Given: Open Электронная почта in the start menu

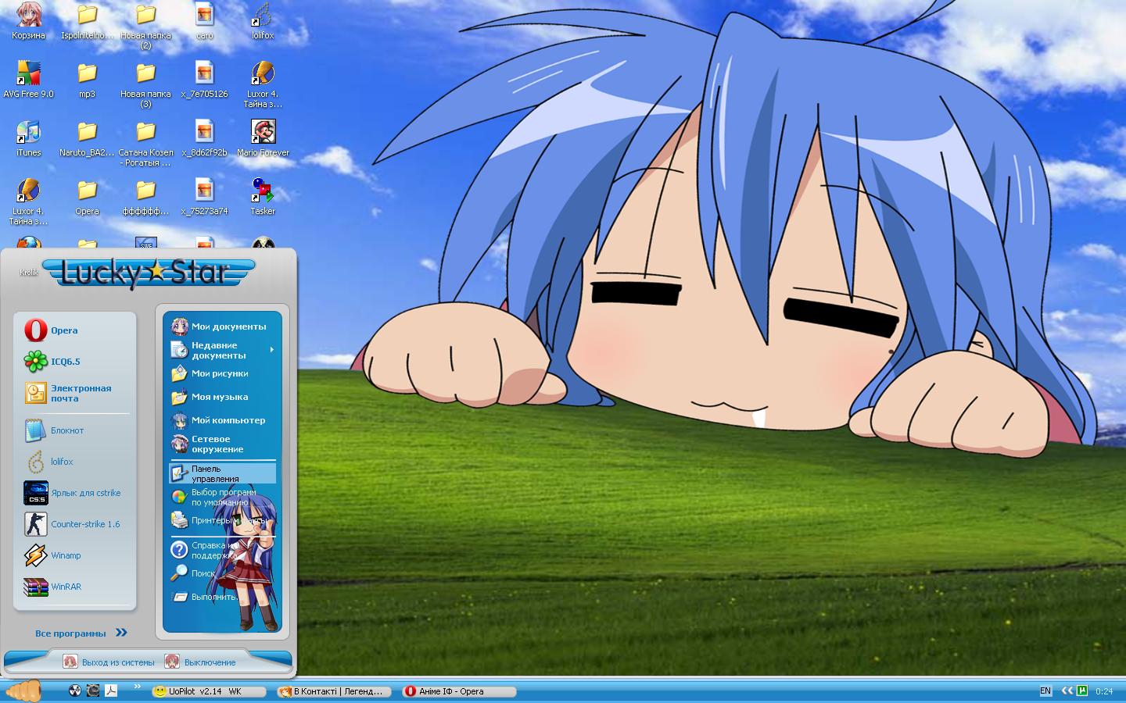Looking at the screenshot, I should pyautogui.click(x=75, y=393).
